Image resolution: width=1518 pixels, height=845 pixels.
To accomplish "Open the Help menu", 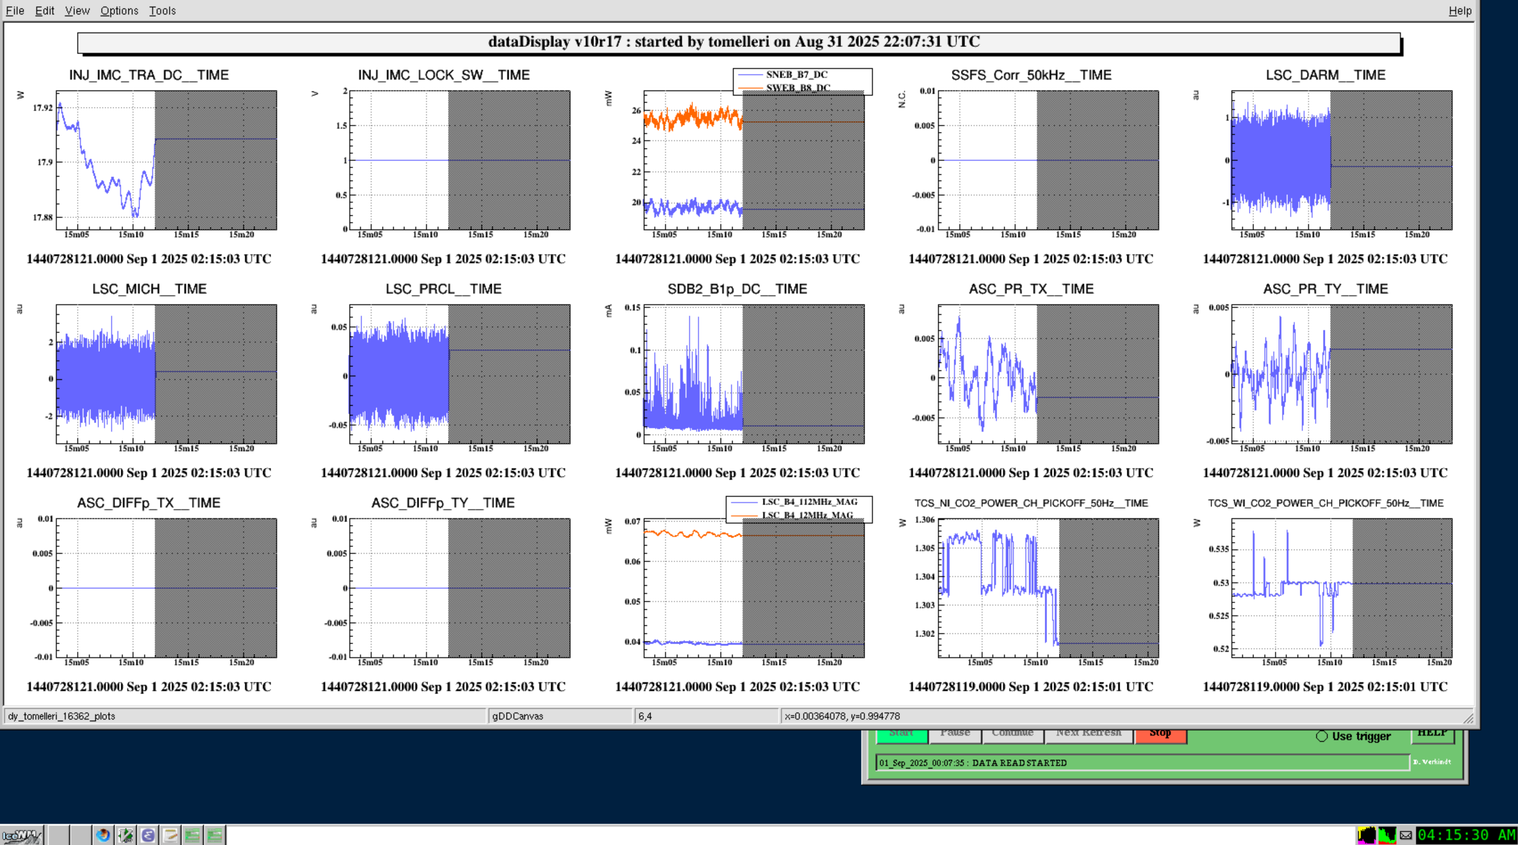I will [1460, 11].
